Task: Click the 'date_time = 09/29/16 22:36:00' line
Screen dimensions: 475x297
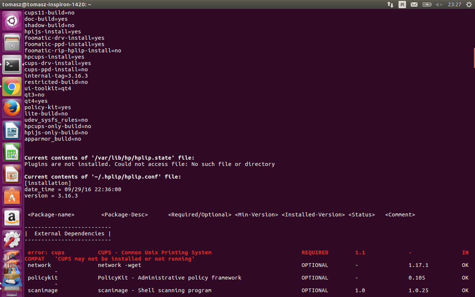Action: click(73, 189)
